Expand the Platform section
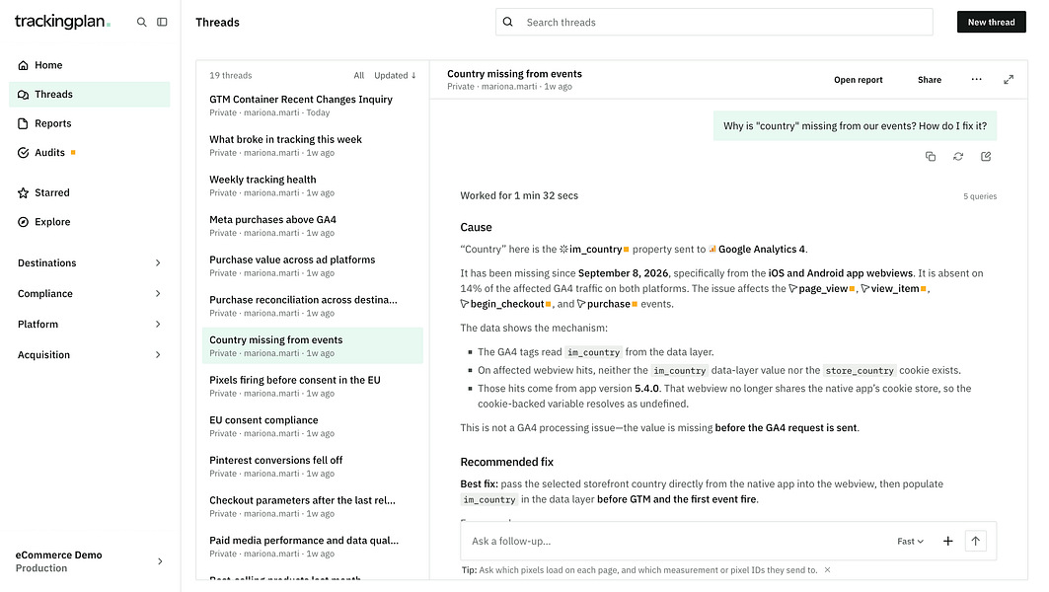This screenshot has height=592, width=1049. point(90,325)
